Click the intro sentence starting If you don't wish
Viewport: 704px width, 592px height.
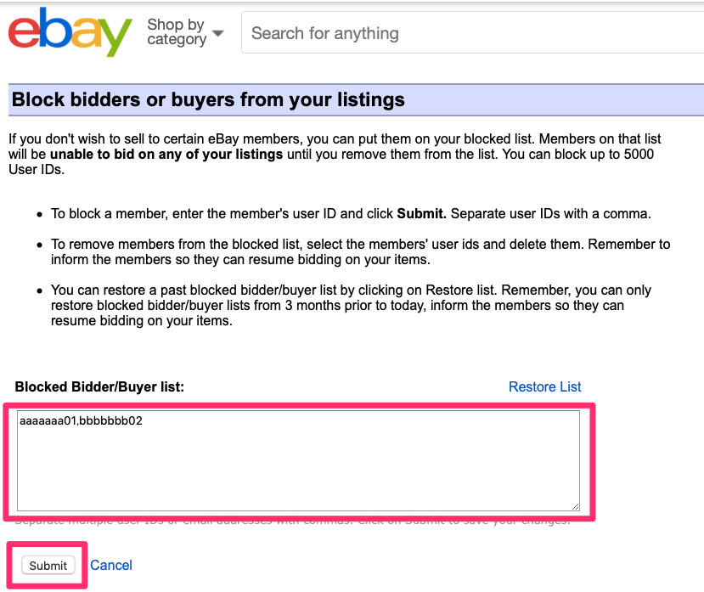click(x=255, y=138)
